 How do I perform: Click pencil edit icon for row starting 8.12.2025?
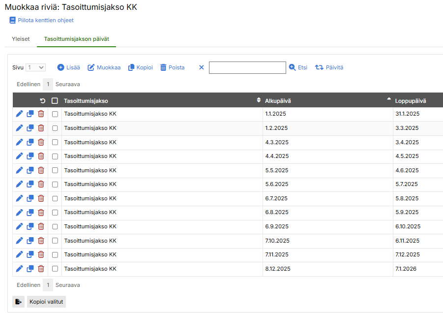(x=19, y=269)
